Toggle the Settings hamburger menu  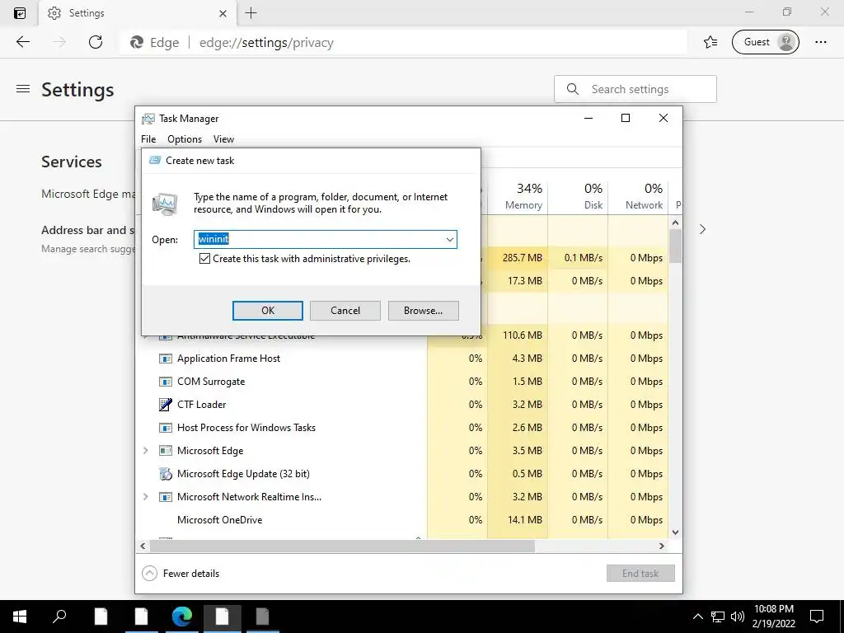22,89
